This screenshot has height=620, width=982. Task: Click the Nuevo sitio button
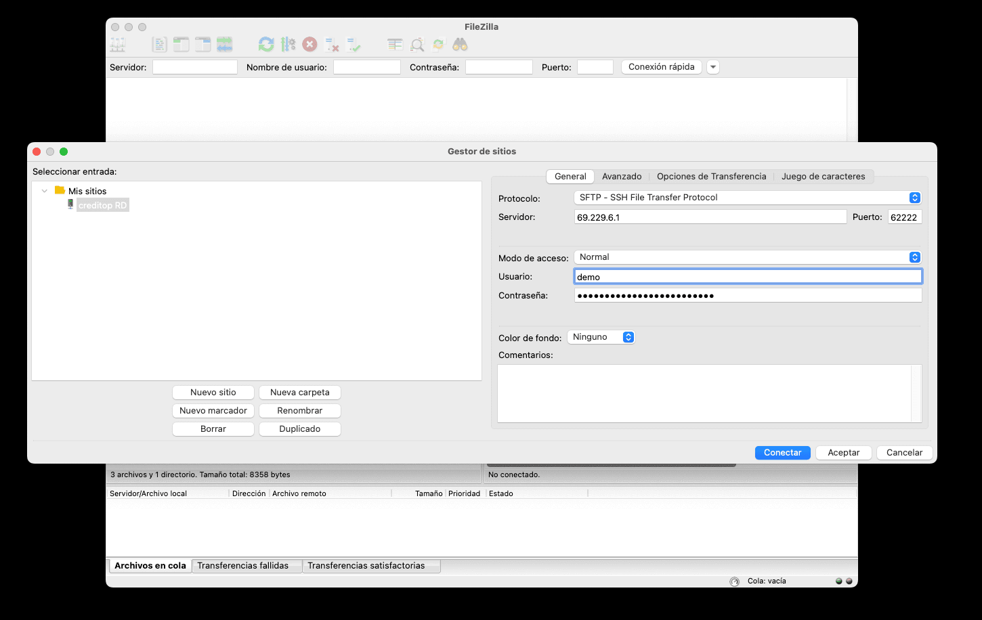pyautogui.click(x=213, y=393)
